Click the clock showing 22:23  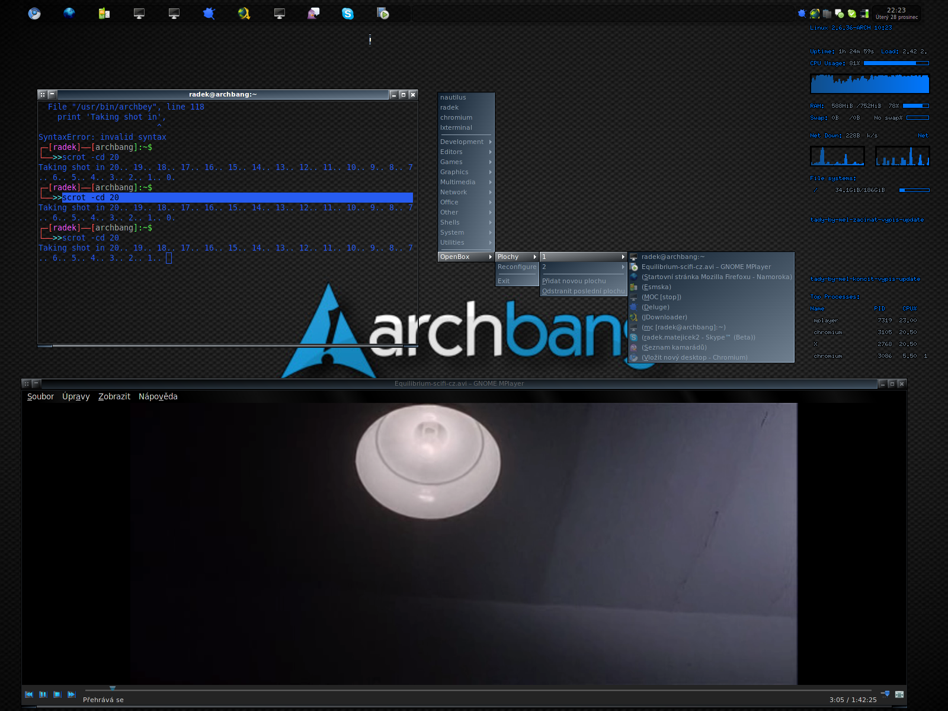point(896,13)
